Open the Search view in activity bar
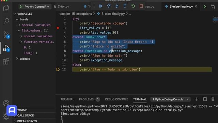This screenshot has height=123, width=218. [x=6, y=21]
